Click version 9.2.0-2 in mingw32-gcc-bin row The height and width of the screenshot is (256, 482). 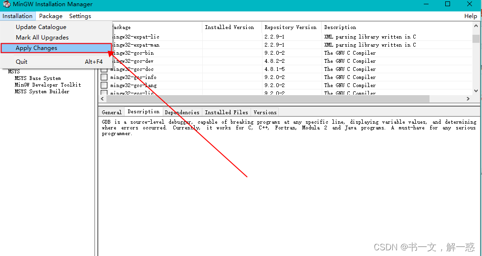[x=274, y=53]
